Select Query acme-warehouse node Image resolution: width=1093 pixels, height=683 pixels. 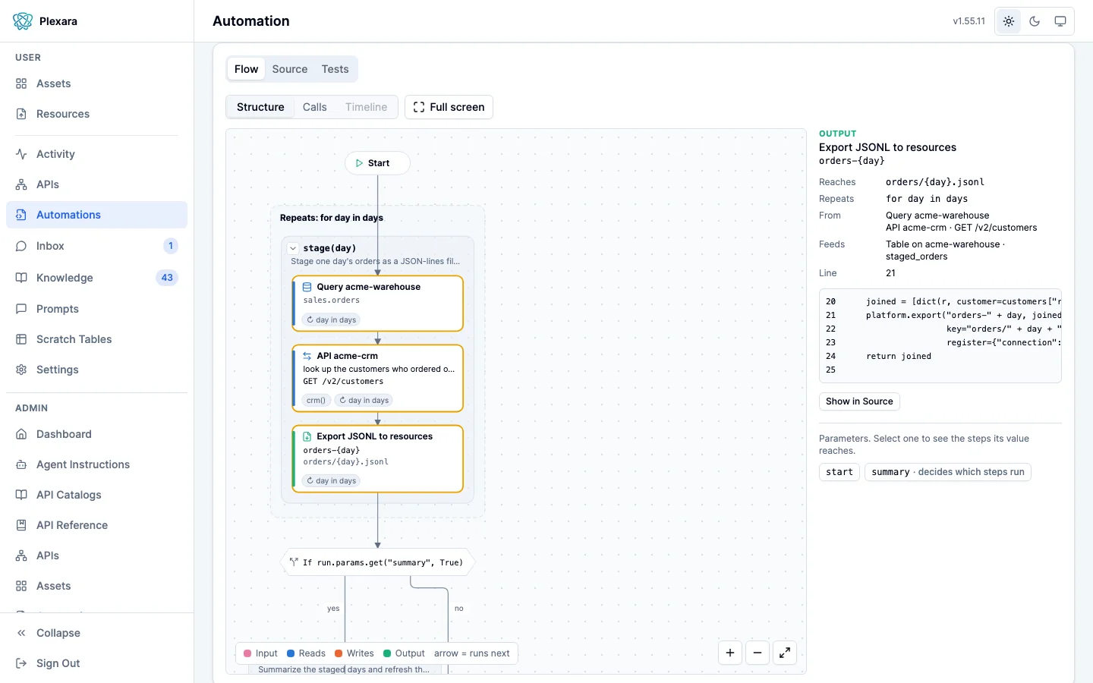(x=377, y=304)
